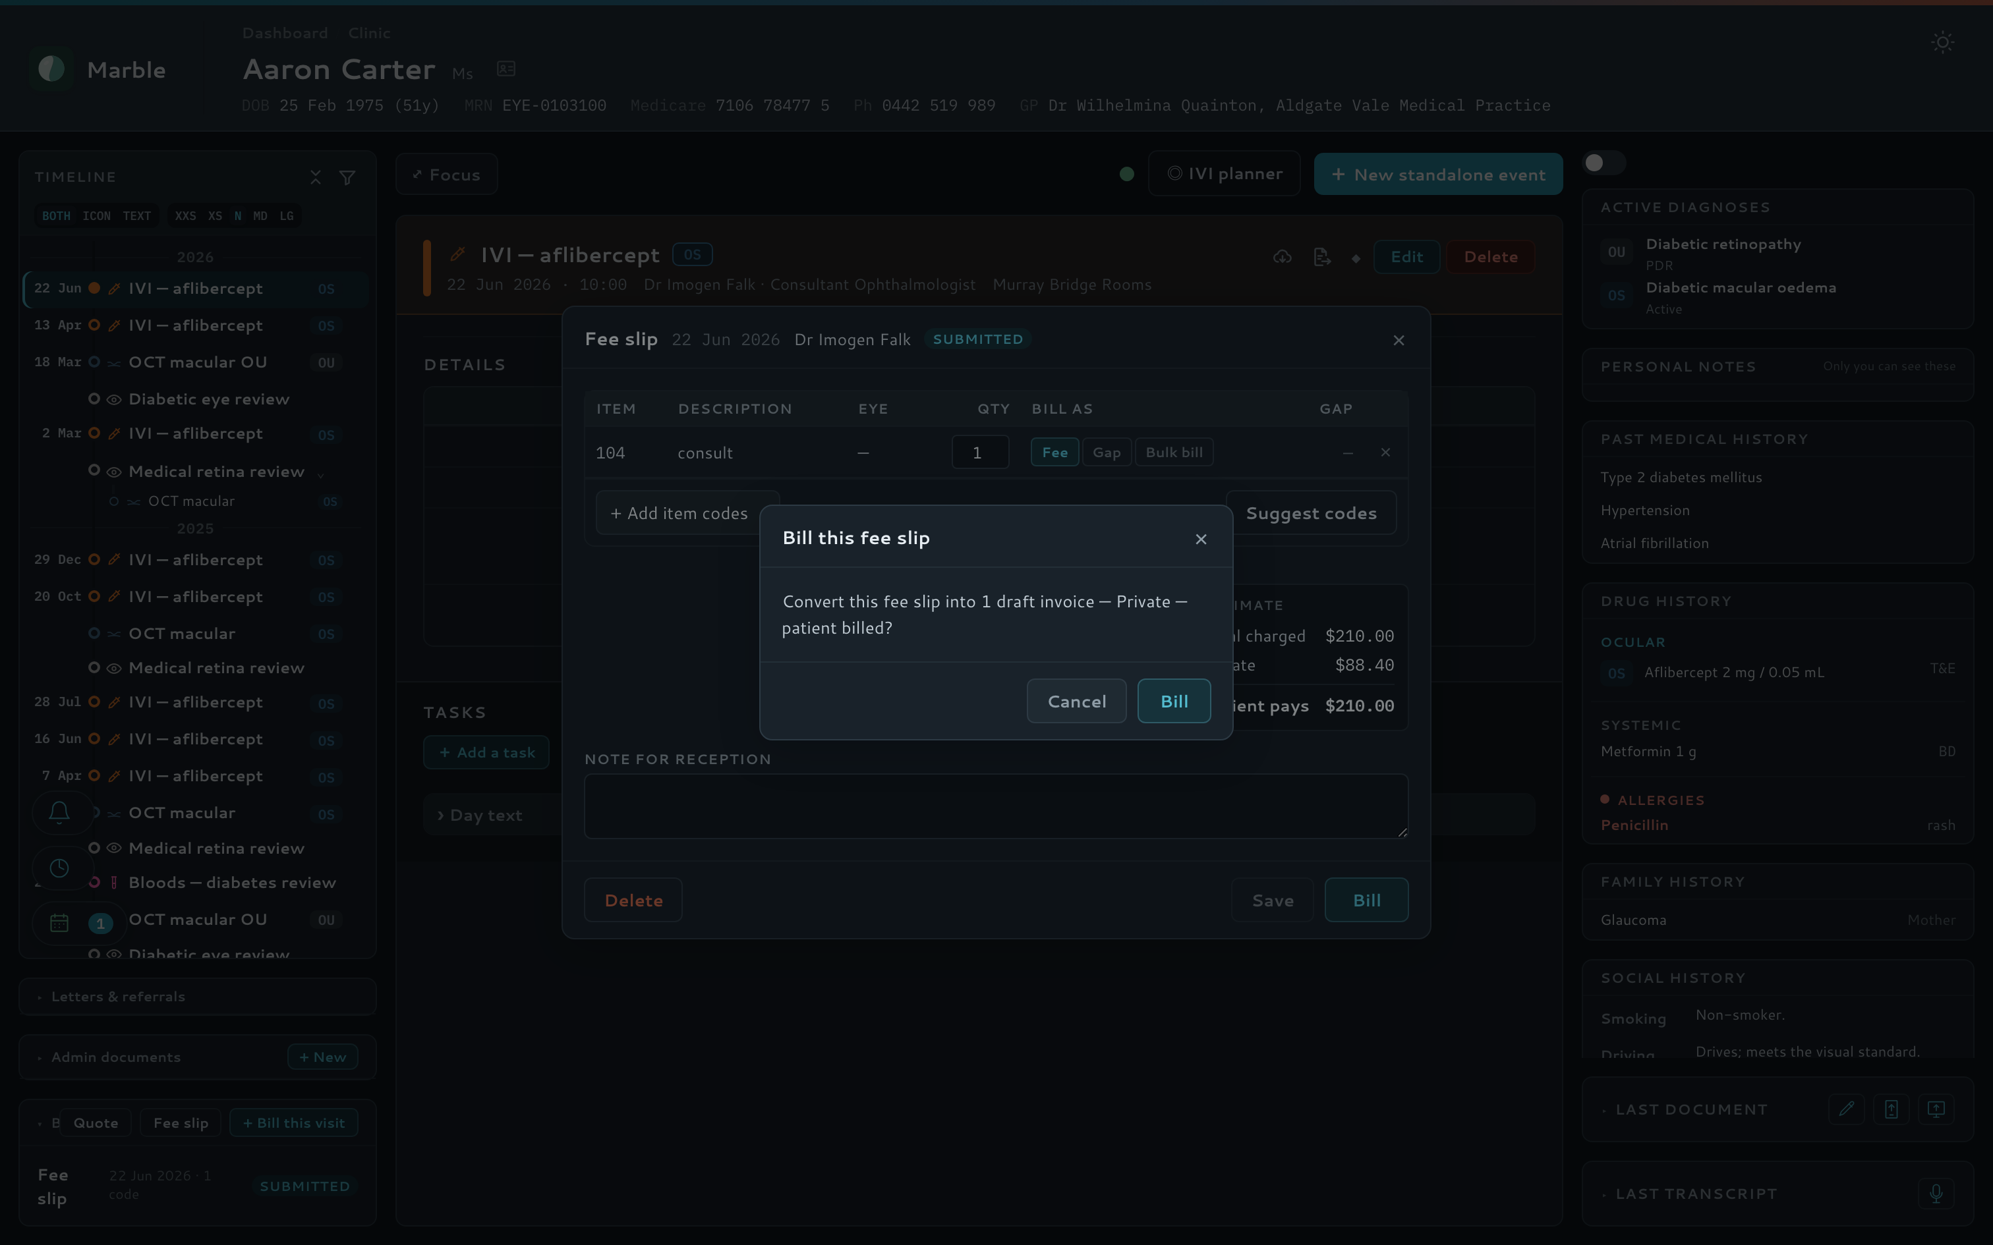Screen dimensions: 1993x1245
Task: Switch timeline display to TEXT
Action: [x=136, y=216]
